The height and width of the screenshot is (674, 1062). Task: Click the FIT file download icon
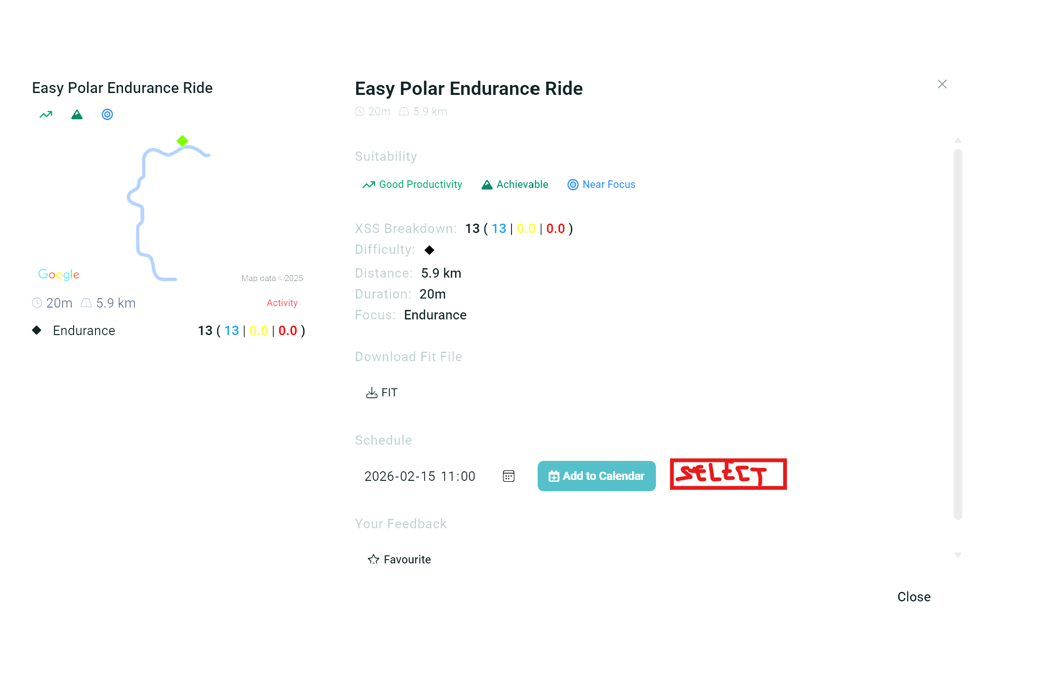(371, 393)
